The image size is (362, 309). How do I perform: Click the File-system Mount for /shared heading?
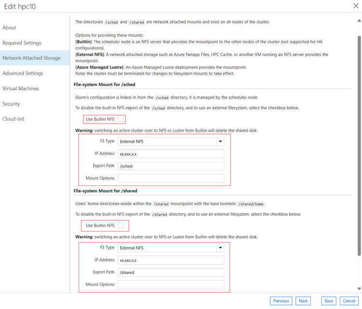pos(105,191)
